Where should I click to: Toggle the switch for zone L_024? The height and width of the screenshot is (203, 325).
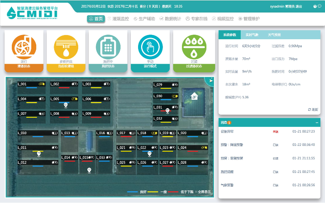(204, 148)
